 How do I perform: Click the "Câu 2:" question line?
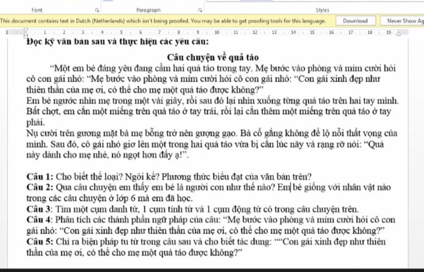click(x=209, y=188)
